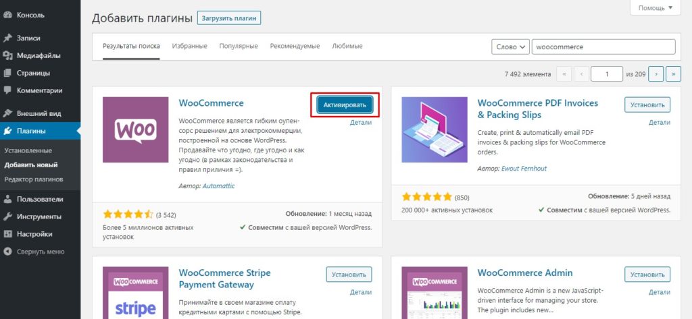Activate WooCommerce with Активировать button
Viewport: 692px width, 319px height.
345,105
